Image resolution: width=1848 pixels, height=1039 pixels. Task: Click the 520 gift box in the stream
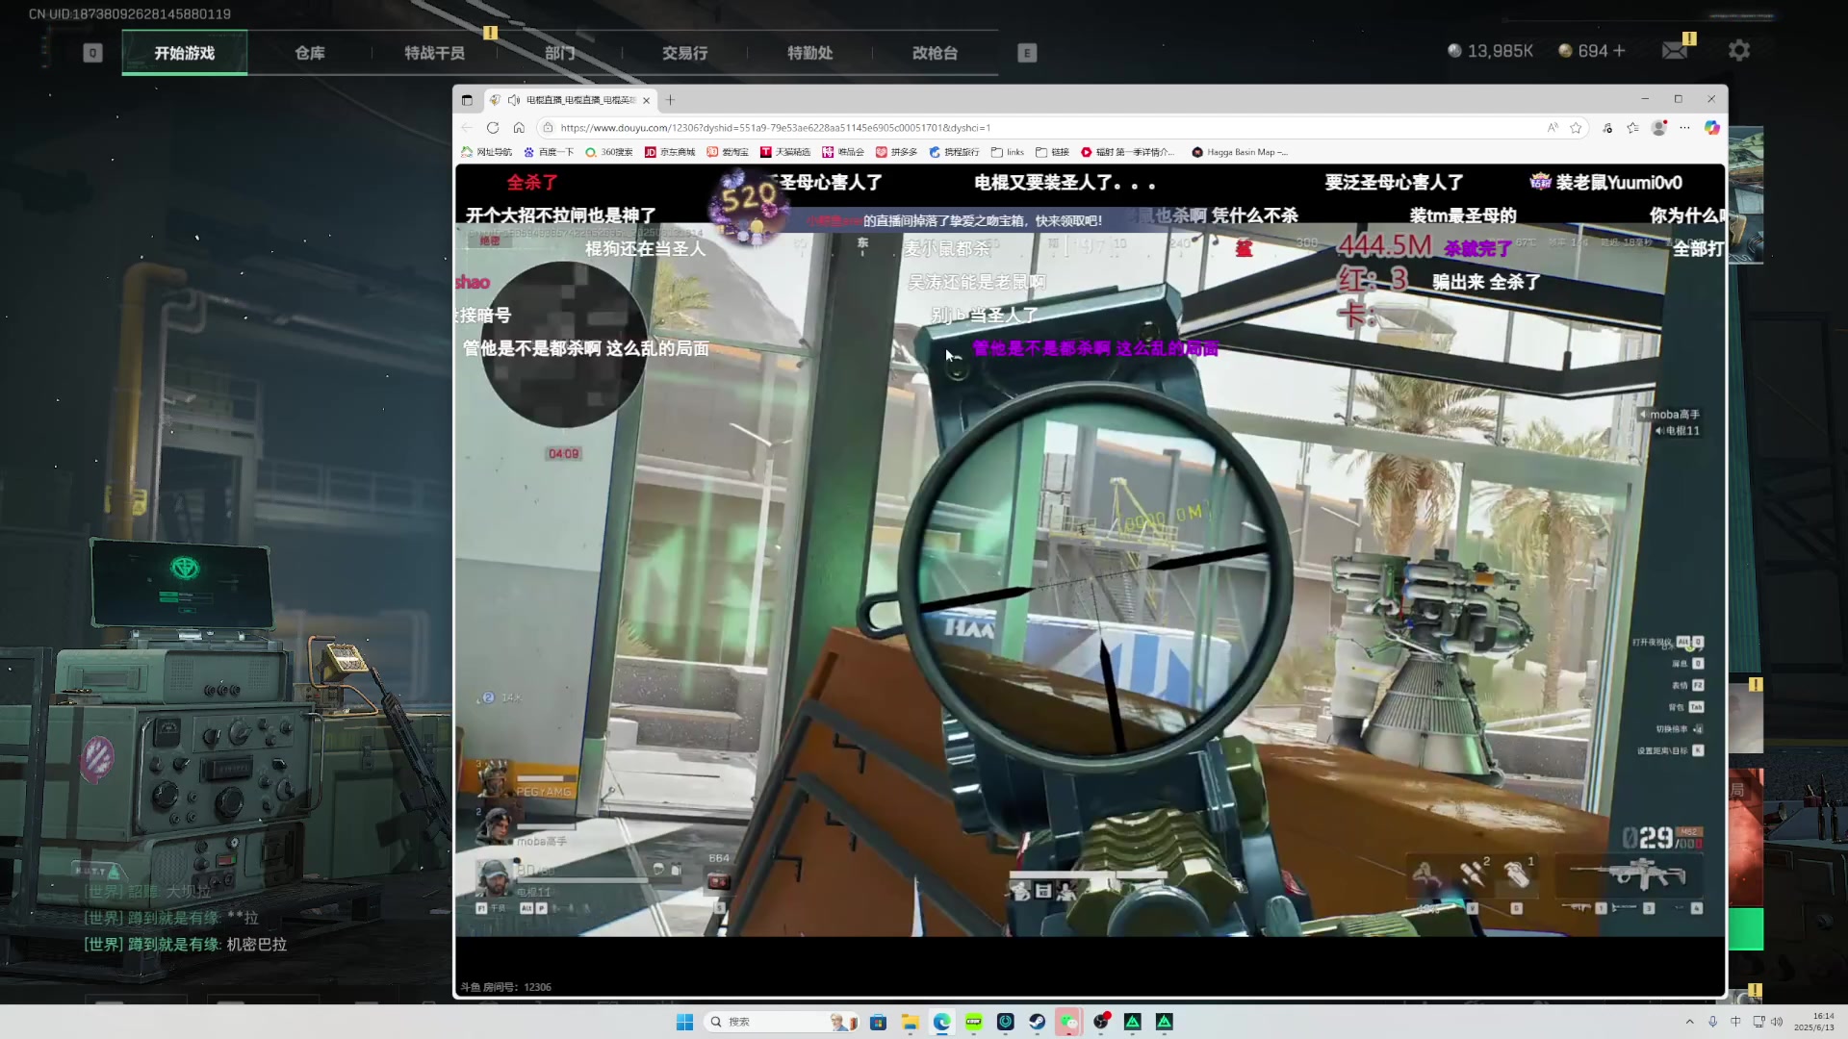[x=747, y=207]
